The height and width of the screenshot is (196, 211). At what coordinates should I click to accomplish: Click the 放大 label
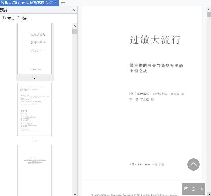click(x=11, y=19)
